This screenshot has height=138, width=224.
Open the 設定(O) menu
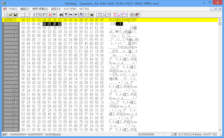click(x=56, y=9)
